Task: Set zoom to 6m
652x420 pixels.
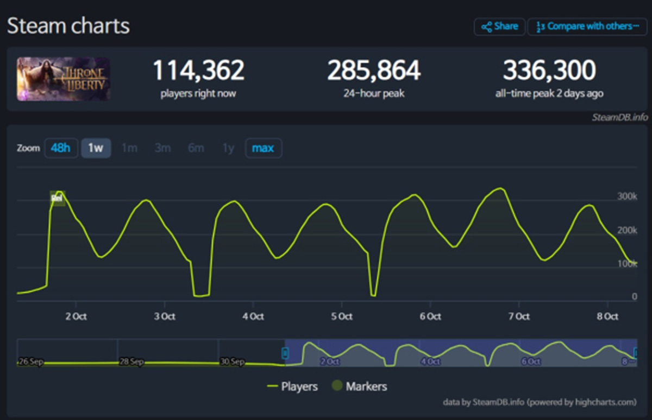Action: coord(196,148)
